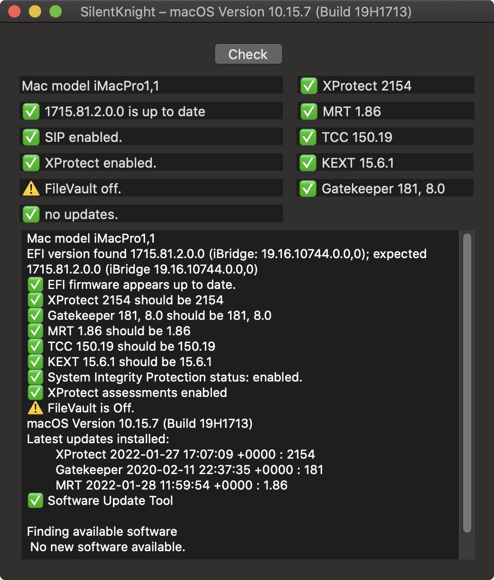Image resolution: width=494 pixels, height=580 pixels.
Task: Click the green checkmark beside XProtect enabled
Action: click(31, 163)
